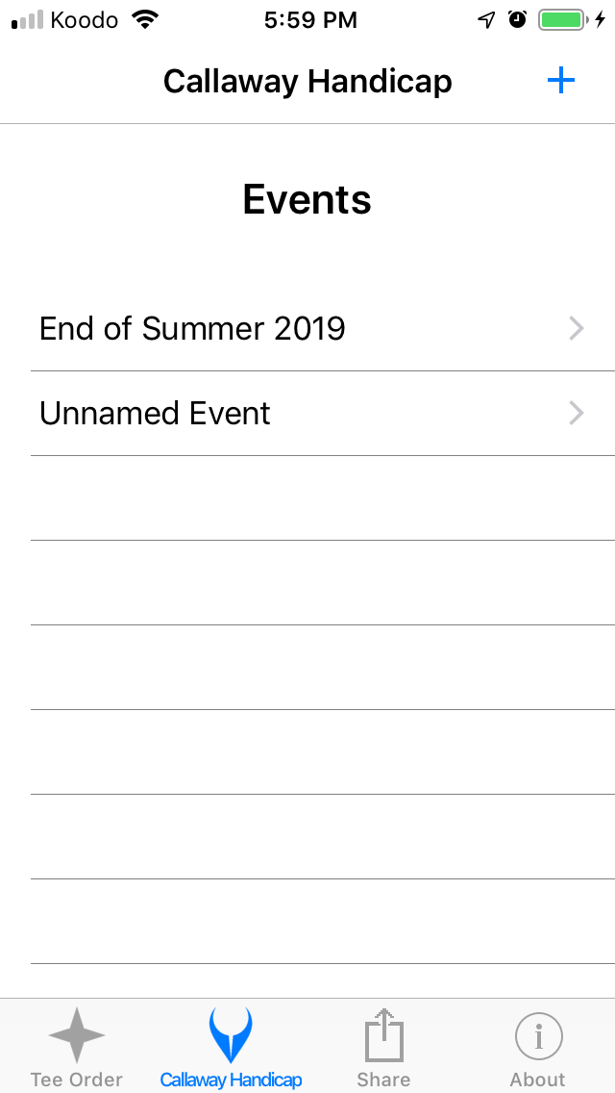Tap the blue plus icon to add event
Image resolution: width=615 pixels, height=1093 pixels.
tap(560, 81)
